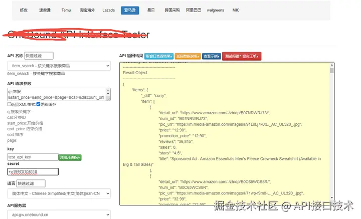Click the cat:分类ID parameter hint
The height and width of the screenshot is (219, 361).
point(17,118)
